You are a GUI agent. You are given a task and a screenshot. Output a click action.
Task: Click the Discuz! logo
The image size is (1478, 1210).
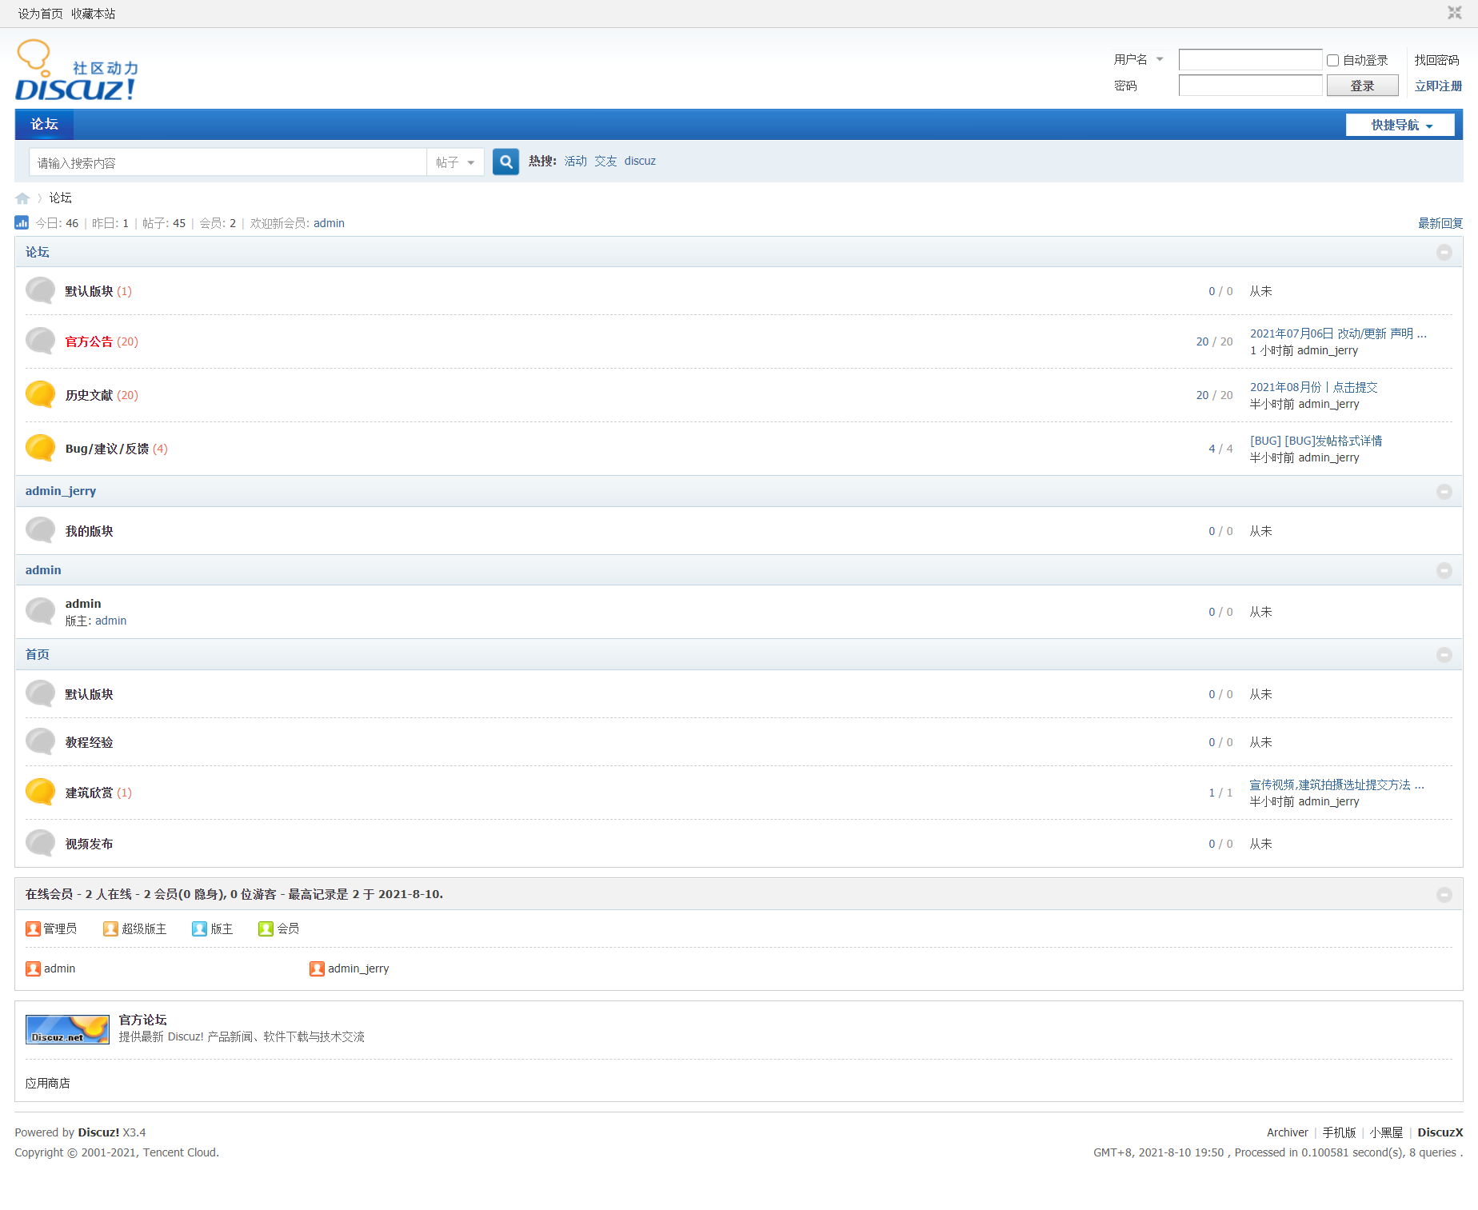click(77, 72)
